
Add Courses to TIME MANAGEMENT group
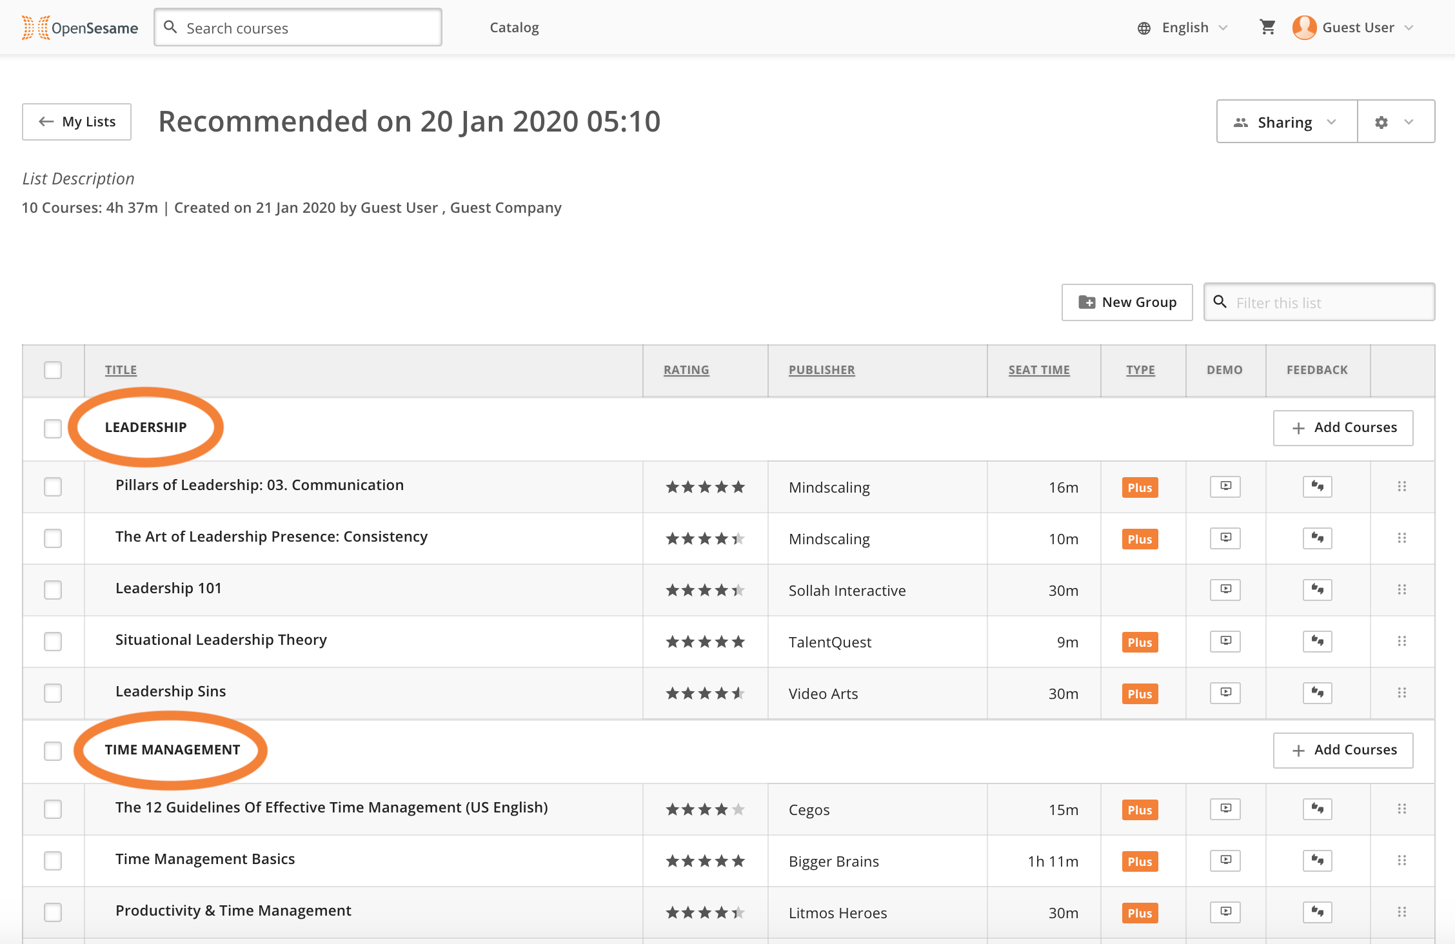click(1343, 750)
